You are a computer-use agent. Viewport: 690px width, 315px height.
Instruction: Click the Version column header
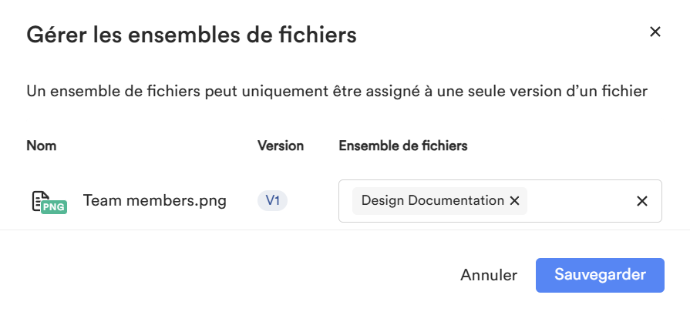pos(281,146)
